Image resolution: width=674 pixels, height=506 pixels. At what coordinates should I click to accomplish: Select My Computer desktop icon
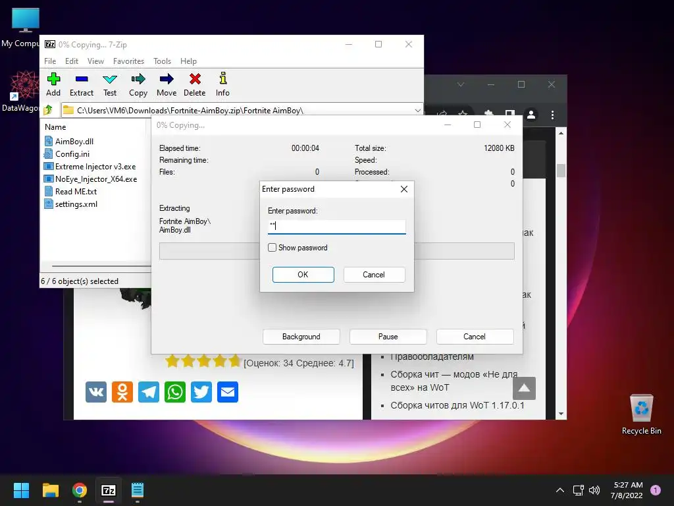tap(20, 28)
